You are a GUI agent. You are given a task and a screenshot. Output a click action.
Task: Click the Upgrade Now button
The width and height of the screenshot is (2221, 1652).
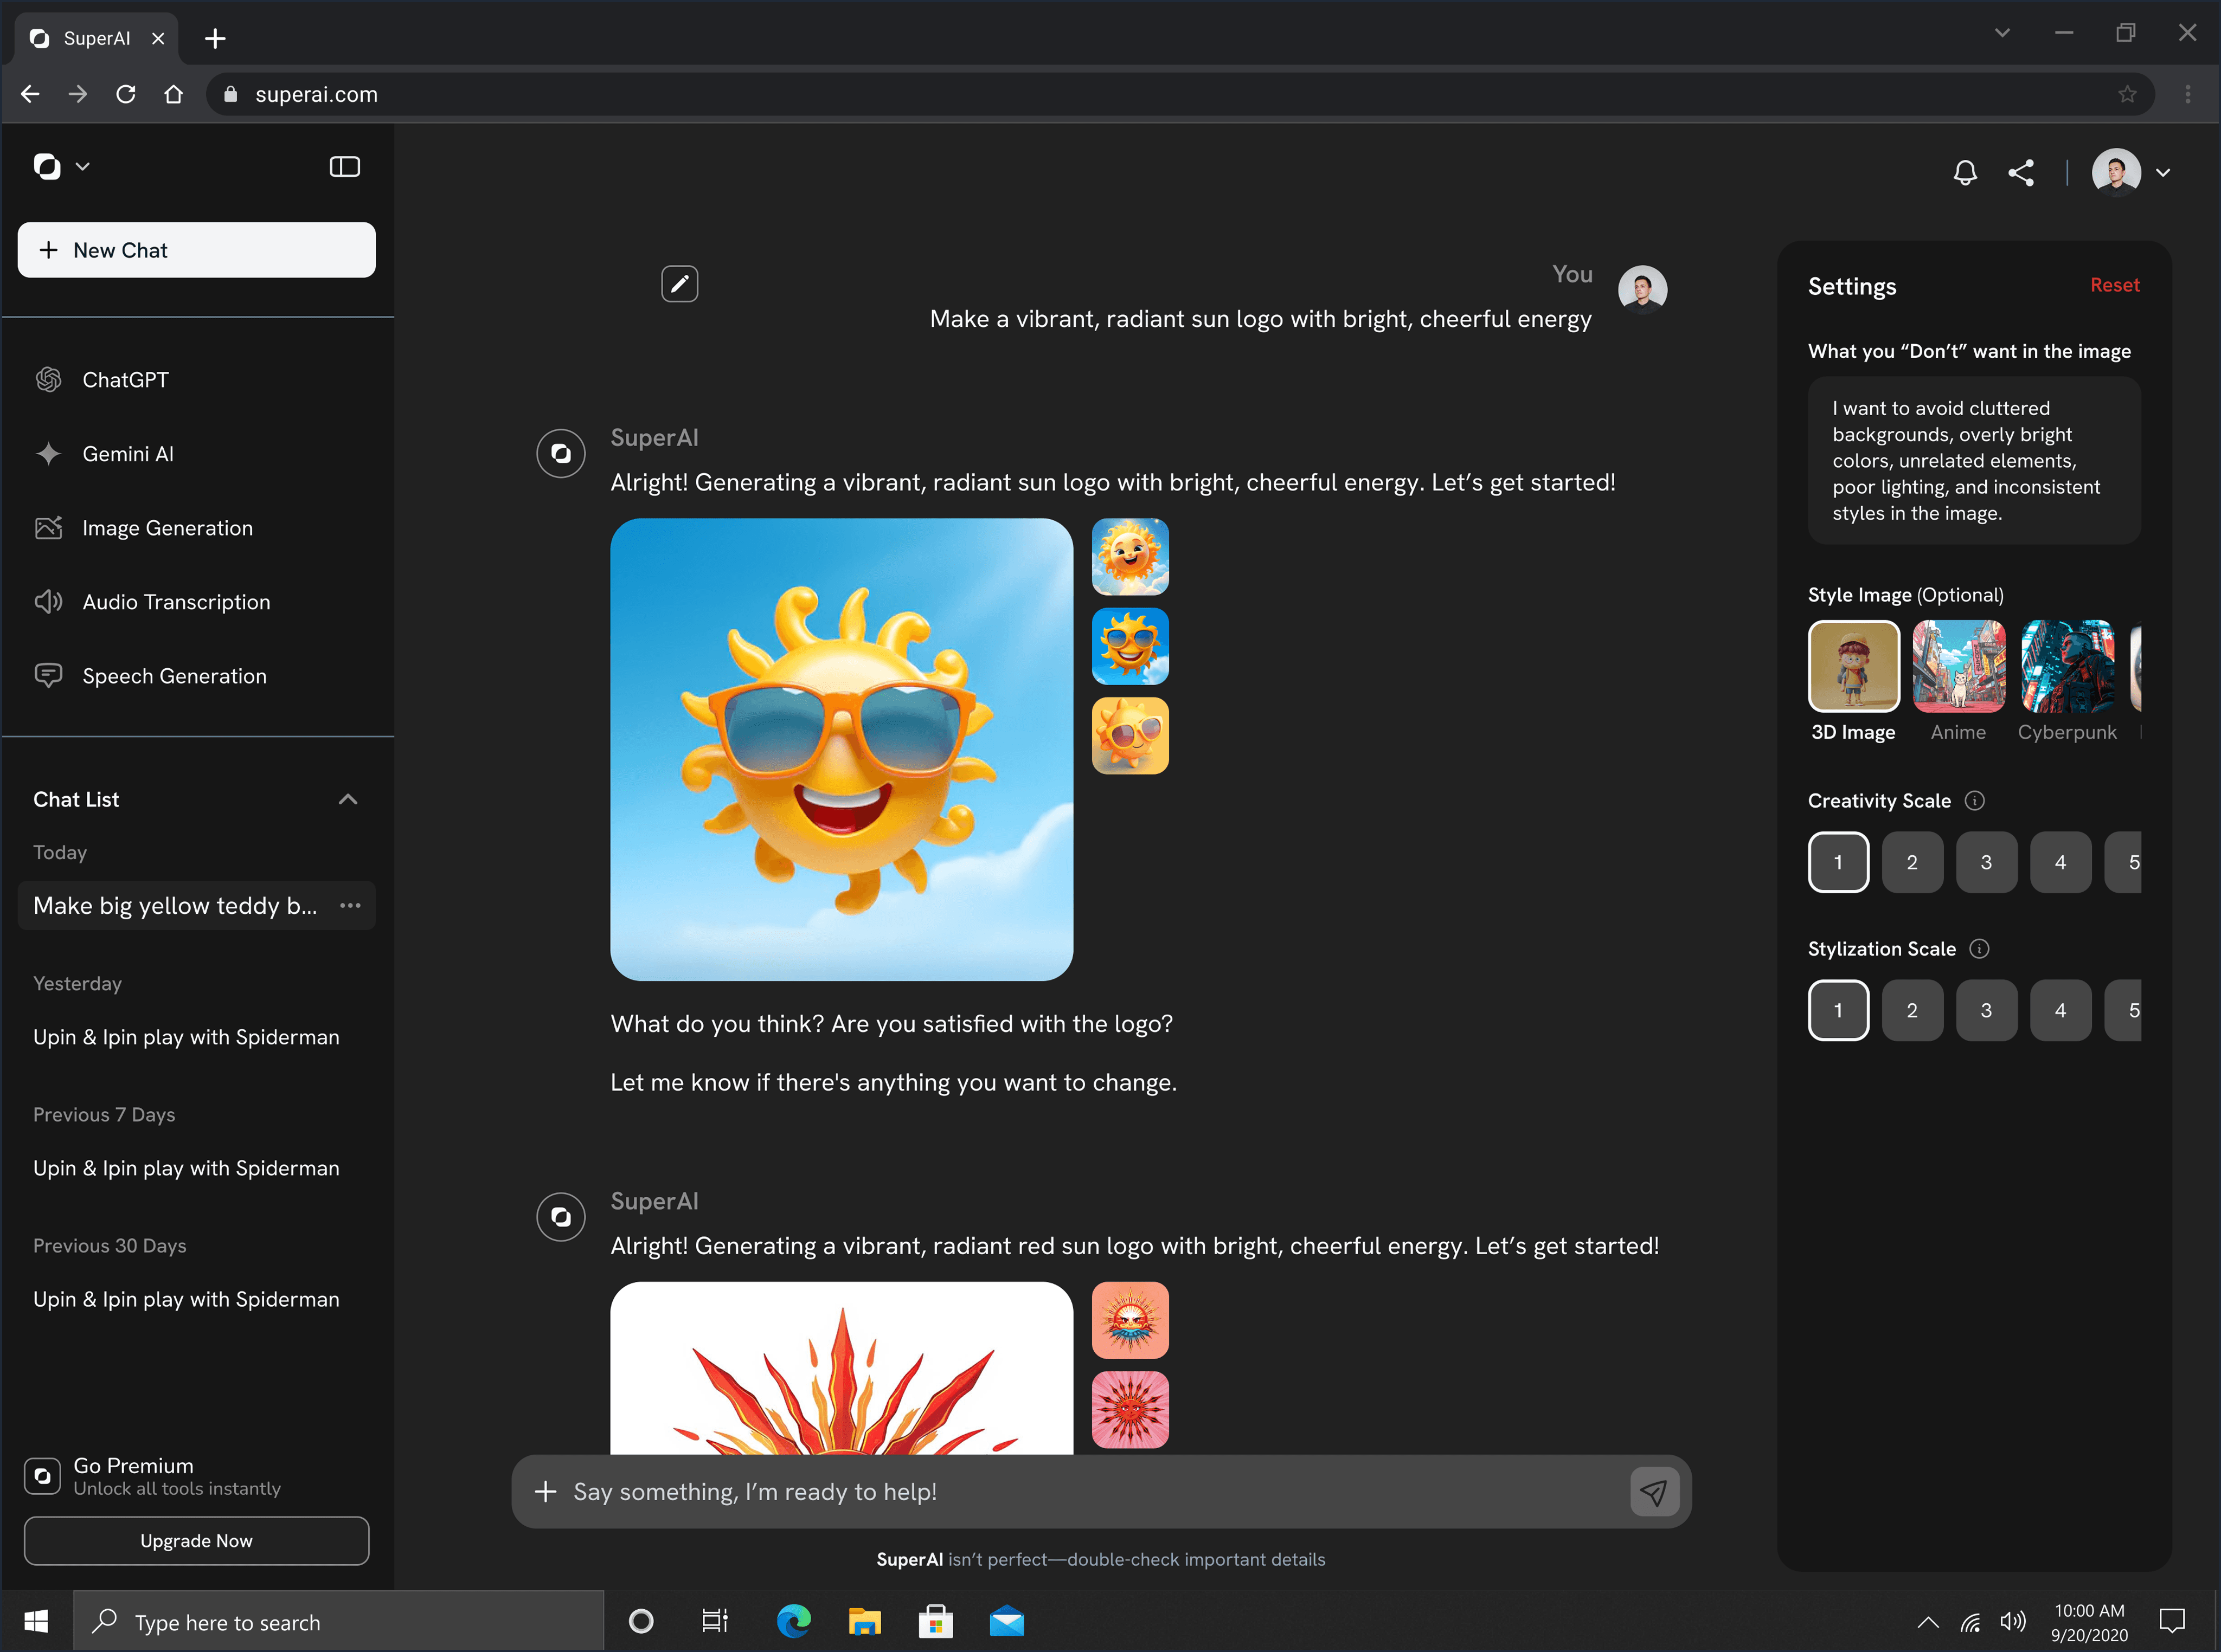click(x=196, y=1540)
